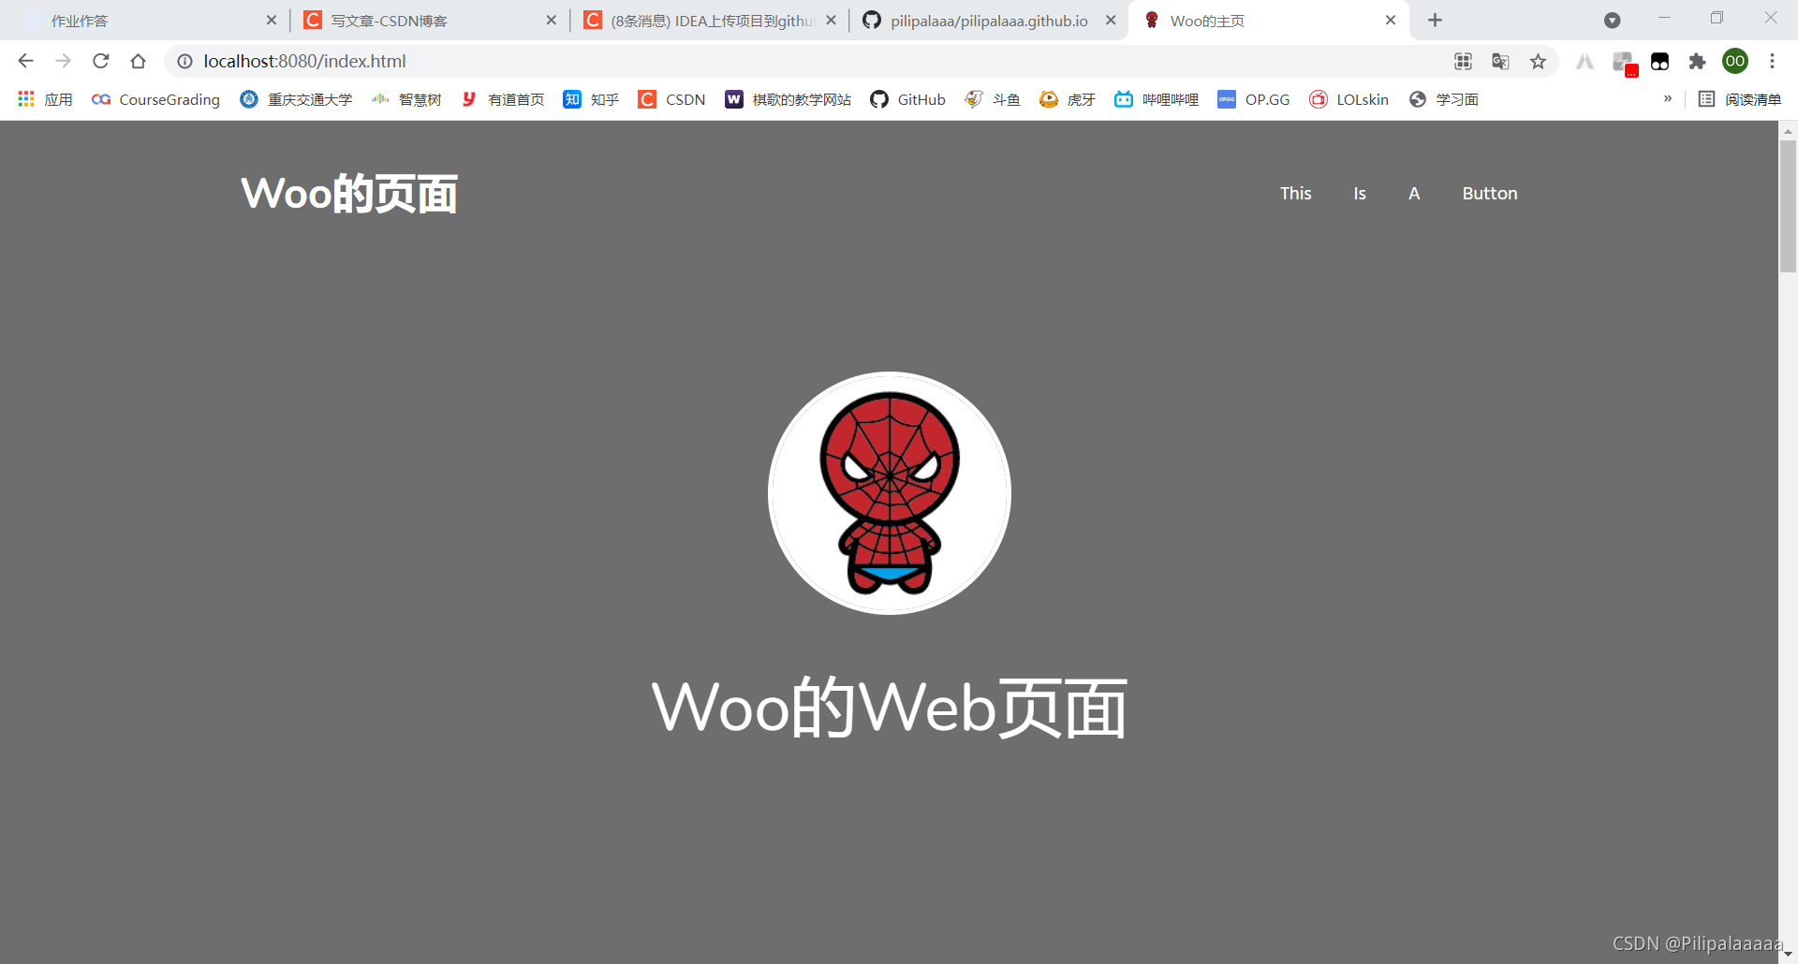Click the Button nav link

coord(1490,193)
